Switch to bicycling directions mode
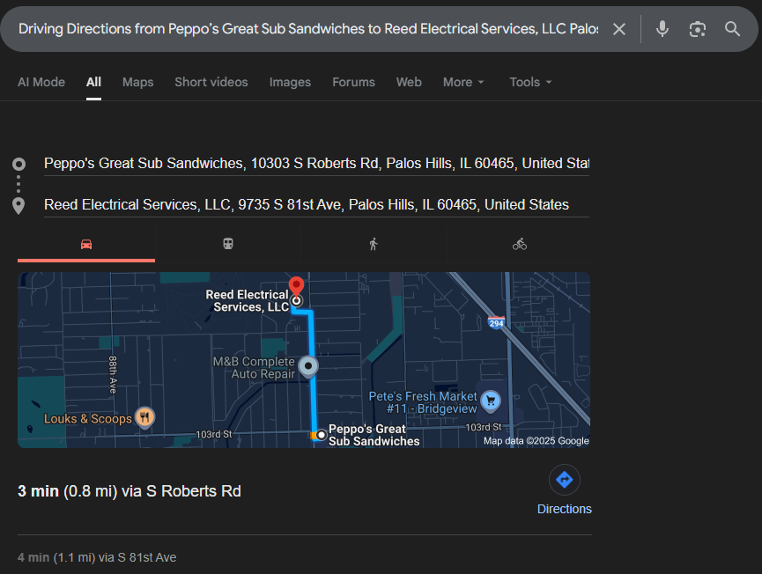The width and height of the screenshot is (762, 574). point(520,244)
